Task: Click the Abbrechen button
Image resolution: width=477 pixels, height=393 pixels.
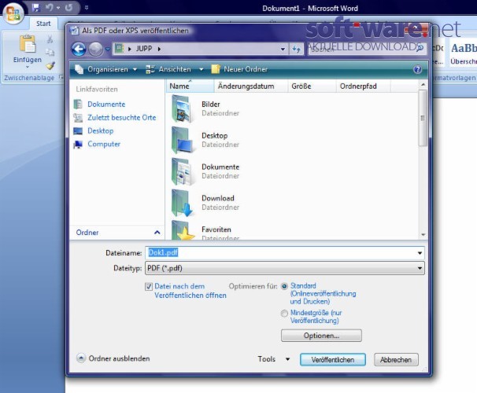Action: pos(396,360)
